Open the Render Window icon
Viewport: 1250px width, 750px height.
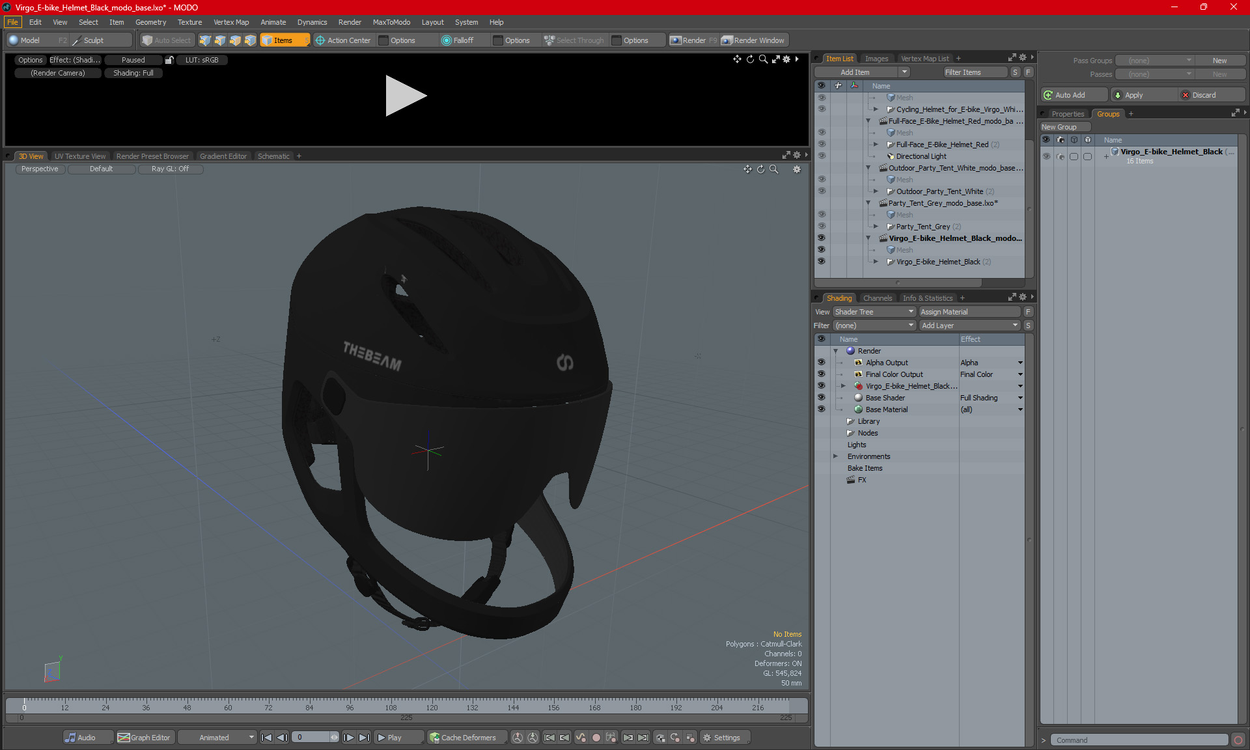coord(727,40)
